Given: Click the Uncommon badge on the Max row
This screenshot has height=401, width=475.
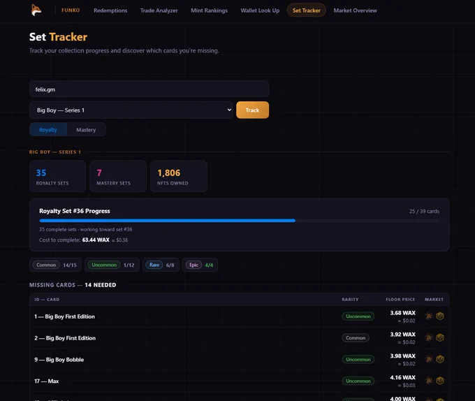Looking at the screenshot, I should (358, 381).
